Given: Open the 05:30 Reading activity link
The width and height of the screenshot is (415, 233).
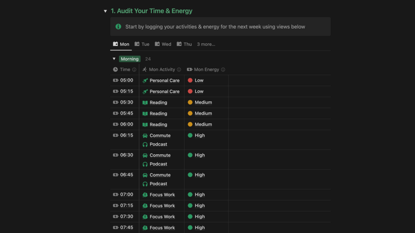Looking at the screenshot, I should 158,103.
